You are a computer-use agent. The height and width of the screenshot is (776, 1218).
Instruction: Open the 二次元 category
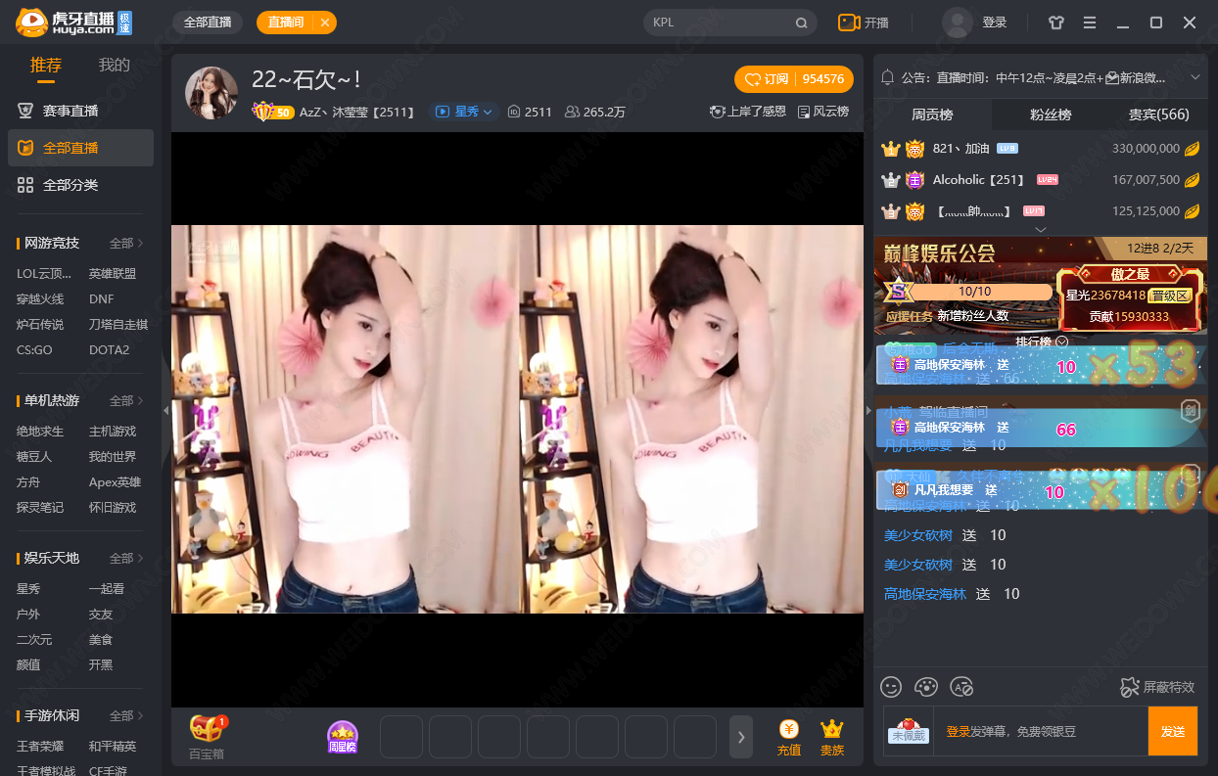pyautogui.click(x=34, y=640)
